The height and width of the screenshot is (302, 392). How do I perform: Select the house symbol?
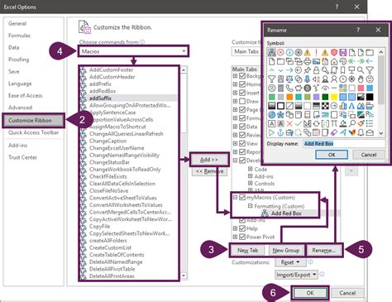[x=334, y=61]
